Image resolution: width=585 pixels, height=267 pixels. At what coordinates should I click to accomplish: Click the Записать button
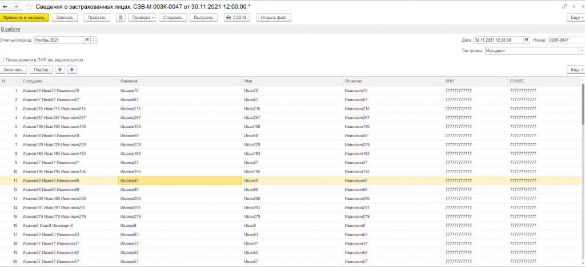(65, 18)
